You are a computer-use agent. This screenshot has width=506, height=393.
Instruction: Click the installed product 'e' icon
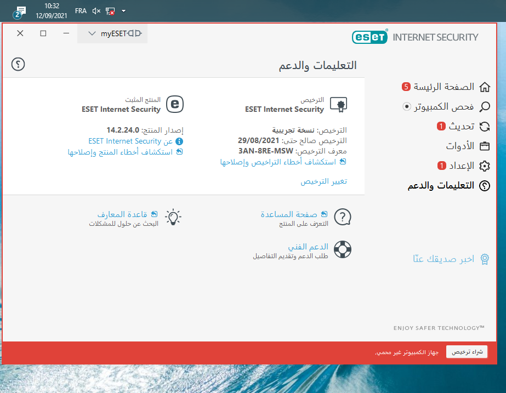pos(175,104)
